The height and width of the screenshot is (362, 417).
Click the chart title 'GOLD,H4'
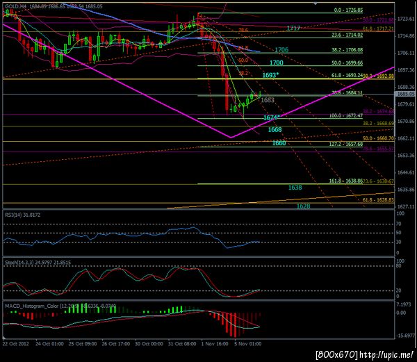(x=15, y=6)
